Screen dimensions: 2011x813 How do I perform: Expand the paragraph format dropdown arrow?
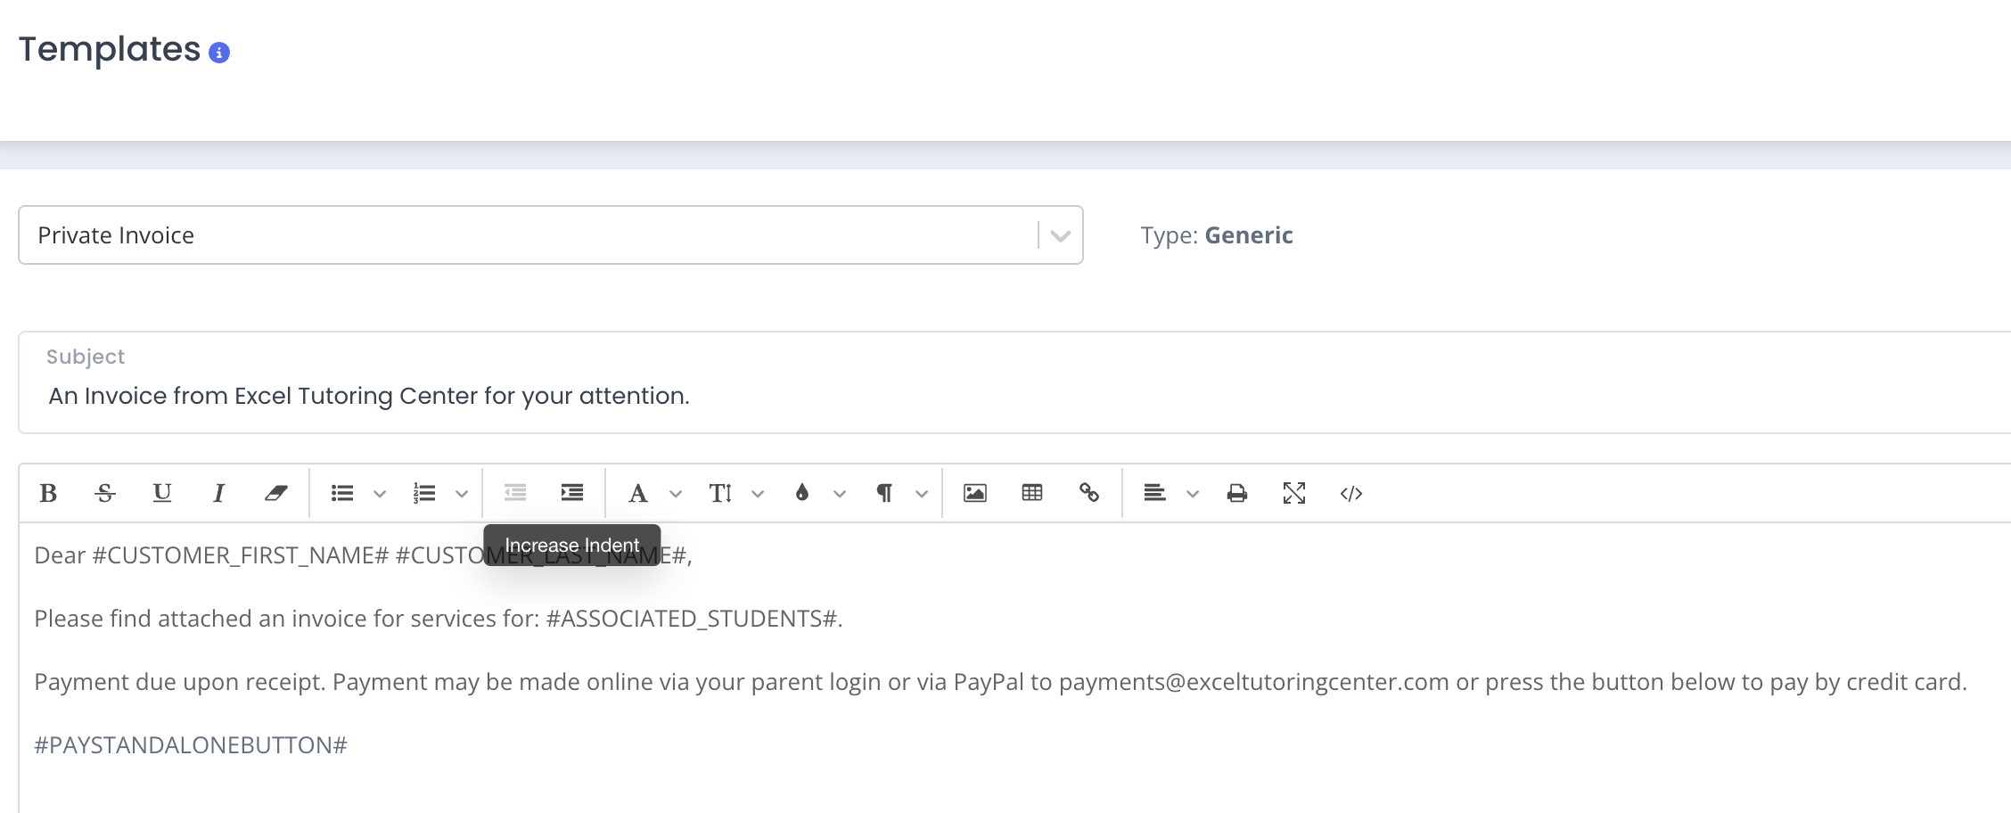tap(922, 494)
